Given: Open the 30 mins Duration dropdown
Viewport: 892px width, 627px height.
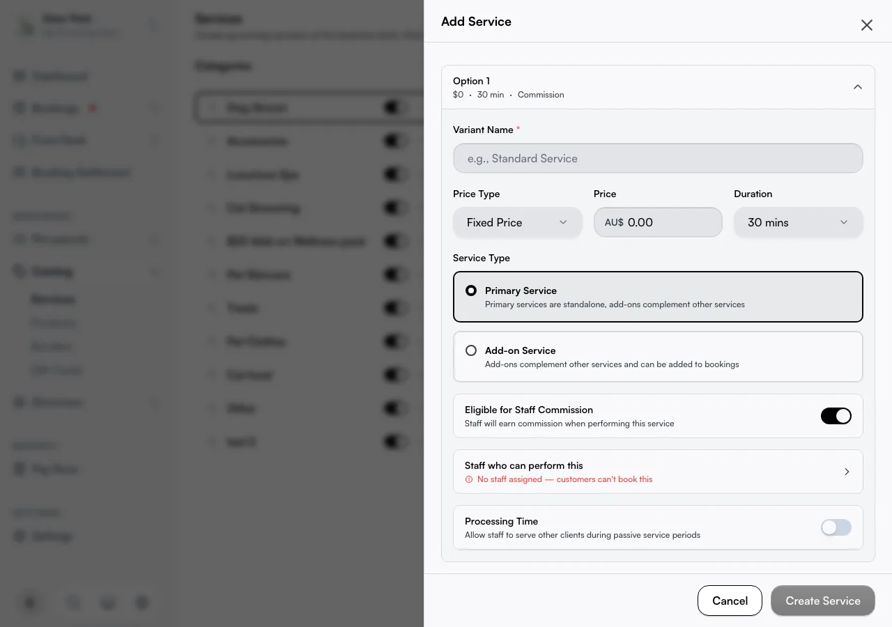Looking at the screenshot, I should tap(799, 222).
